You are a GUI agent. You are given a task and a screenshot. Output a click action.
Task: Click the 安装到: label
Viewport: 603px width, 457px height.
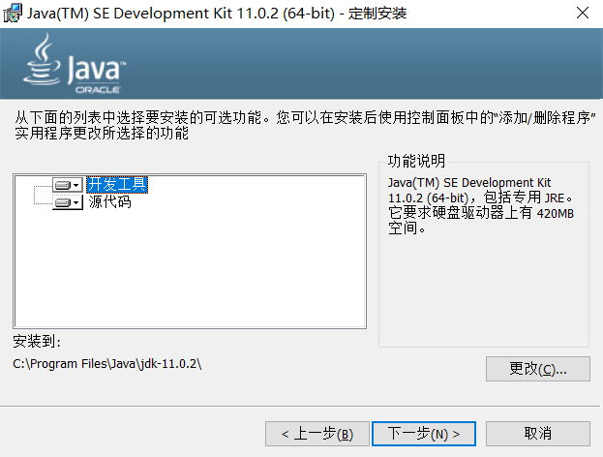[x=37, y=341]
